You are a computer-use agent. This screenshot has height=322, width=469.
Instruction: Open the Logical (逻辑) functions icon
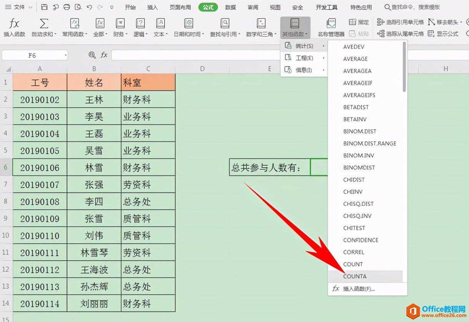(140, 24)
